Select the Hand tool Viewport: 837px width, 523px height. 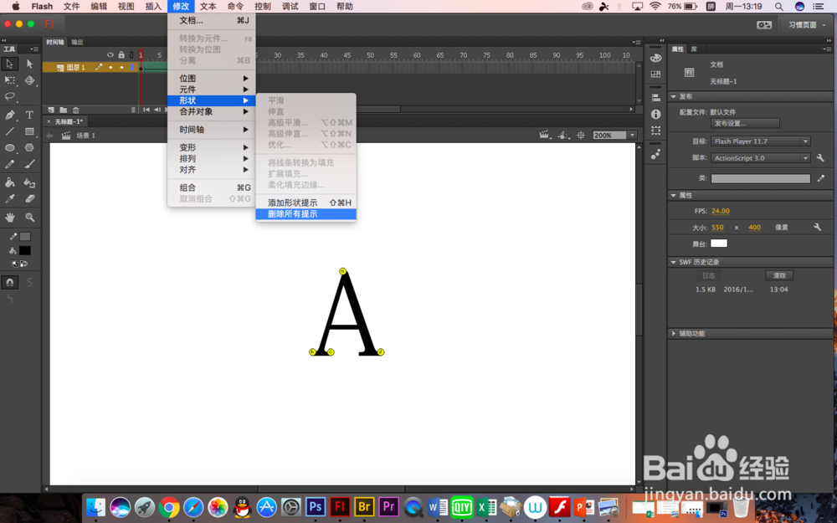[x=9, y=218]
